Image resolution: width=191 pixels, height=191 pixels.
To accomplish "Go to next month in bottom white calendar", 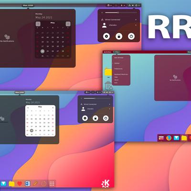I will 53,108.
